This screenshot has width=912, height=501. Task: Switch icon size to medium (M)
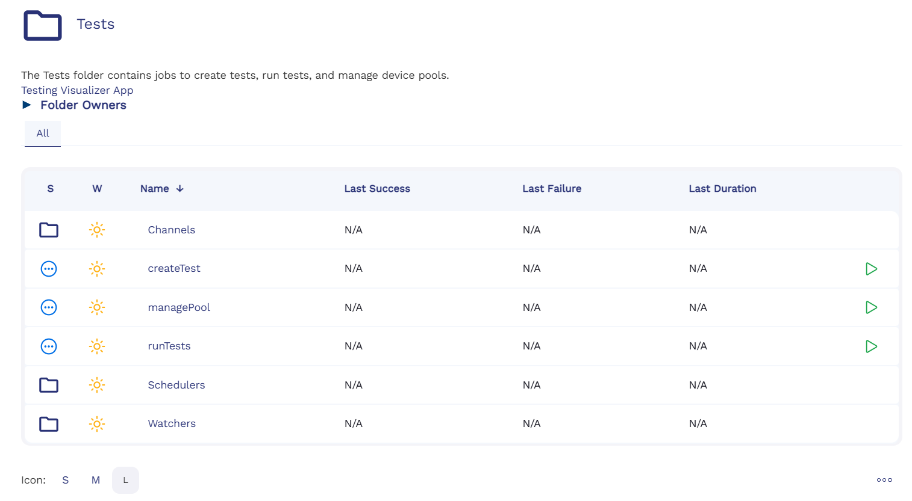[x=96, y=480]
